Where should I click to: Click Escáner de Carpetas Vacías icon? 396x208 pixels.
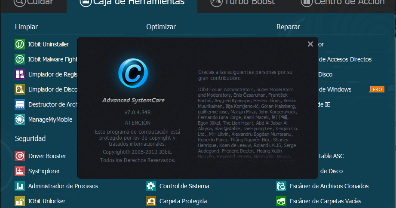[281, 201]
